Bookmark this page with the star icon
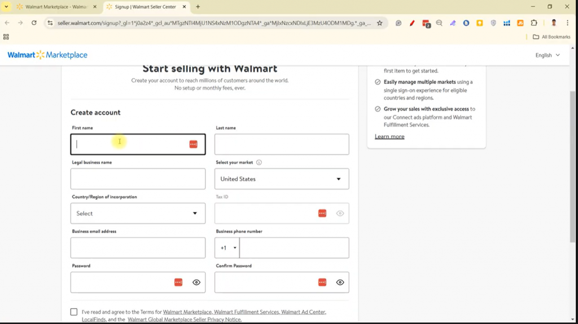The width and height of the screenshot is (578, 324). point(380,23)
